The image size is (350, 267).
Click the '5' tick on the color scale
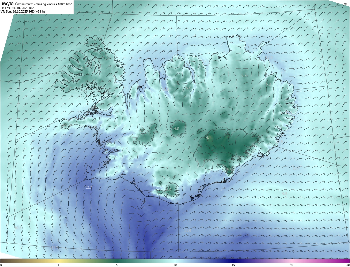point(117,265)
